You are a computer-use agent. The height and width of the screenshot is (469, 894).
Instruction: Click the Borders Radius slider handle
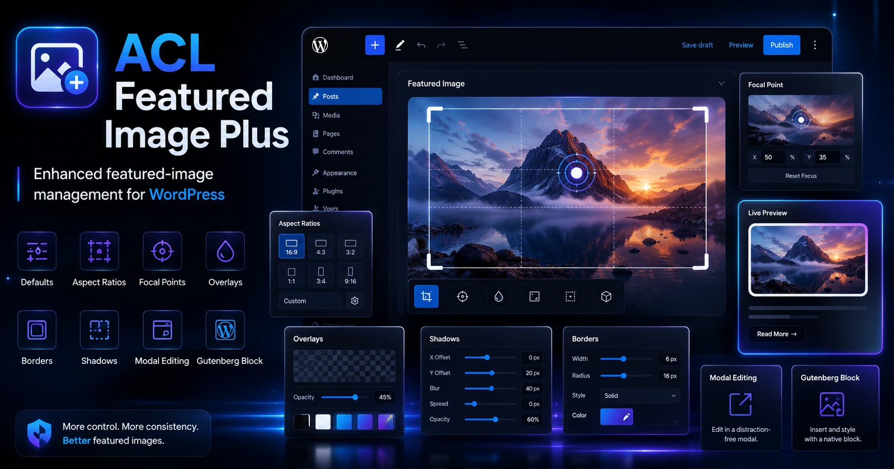pos(624,376)
